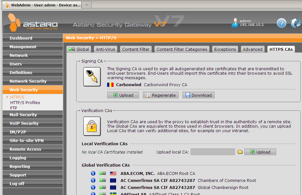Show info for AddTrust Class 1 CA Root
The height and width of the screenshot is (195, 302).
93,193
